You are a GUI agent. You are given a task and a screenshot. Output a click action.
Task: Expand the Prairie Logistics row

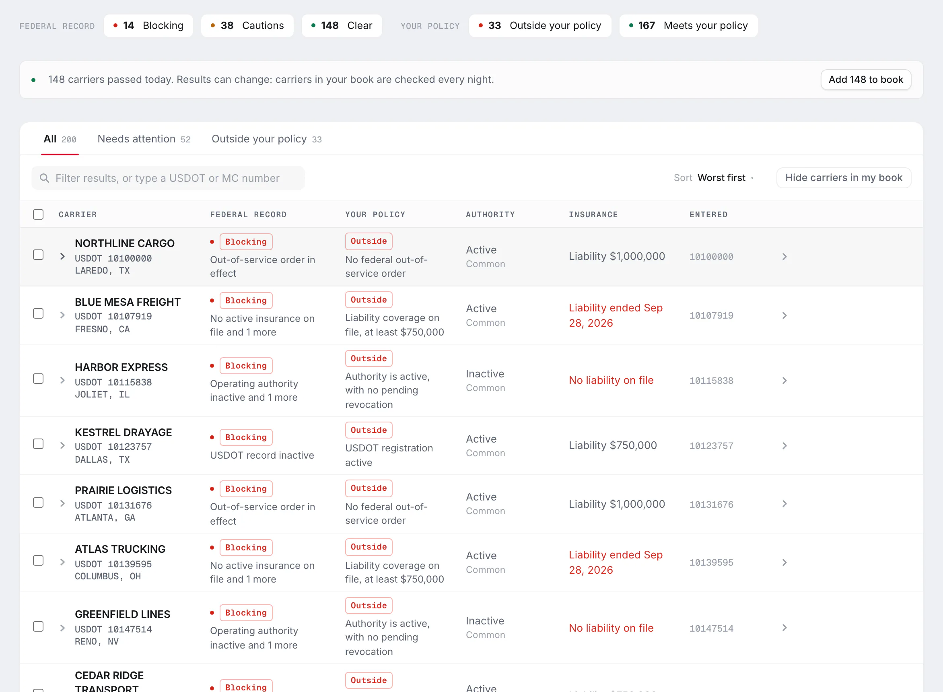pos(62,503)
